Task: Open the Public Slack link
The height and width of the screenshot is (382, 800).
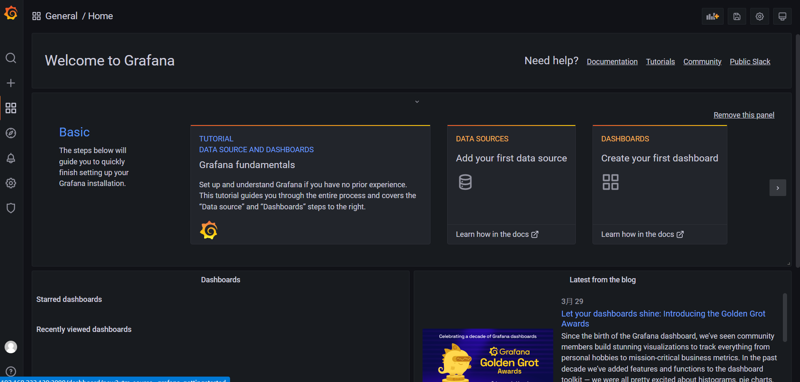Action: (x=750, y=62)
